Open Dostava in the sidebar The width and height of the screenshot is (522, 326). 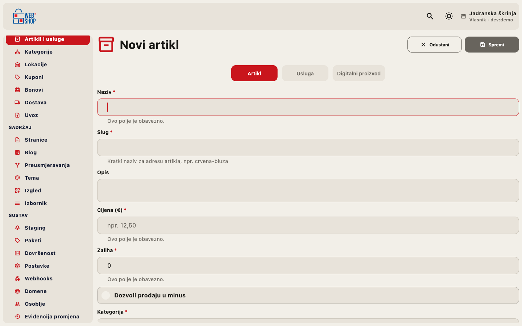(48, 103)
